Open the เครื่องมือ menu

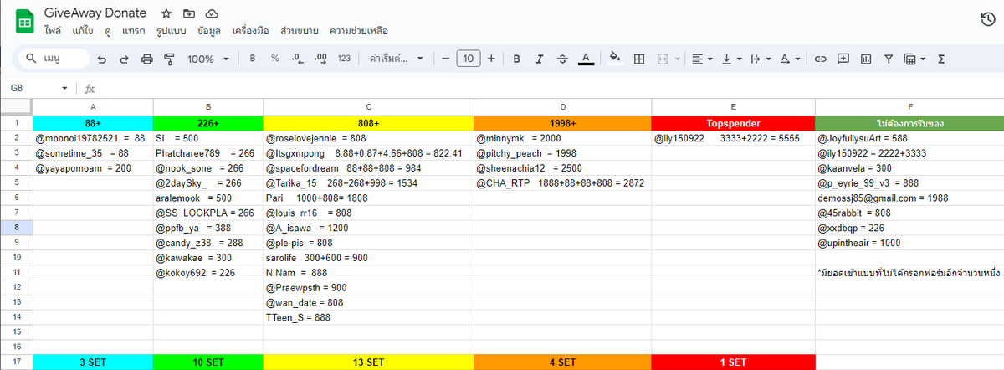tap(252, 31)
